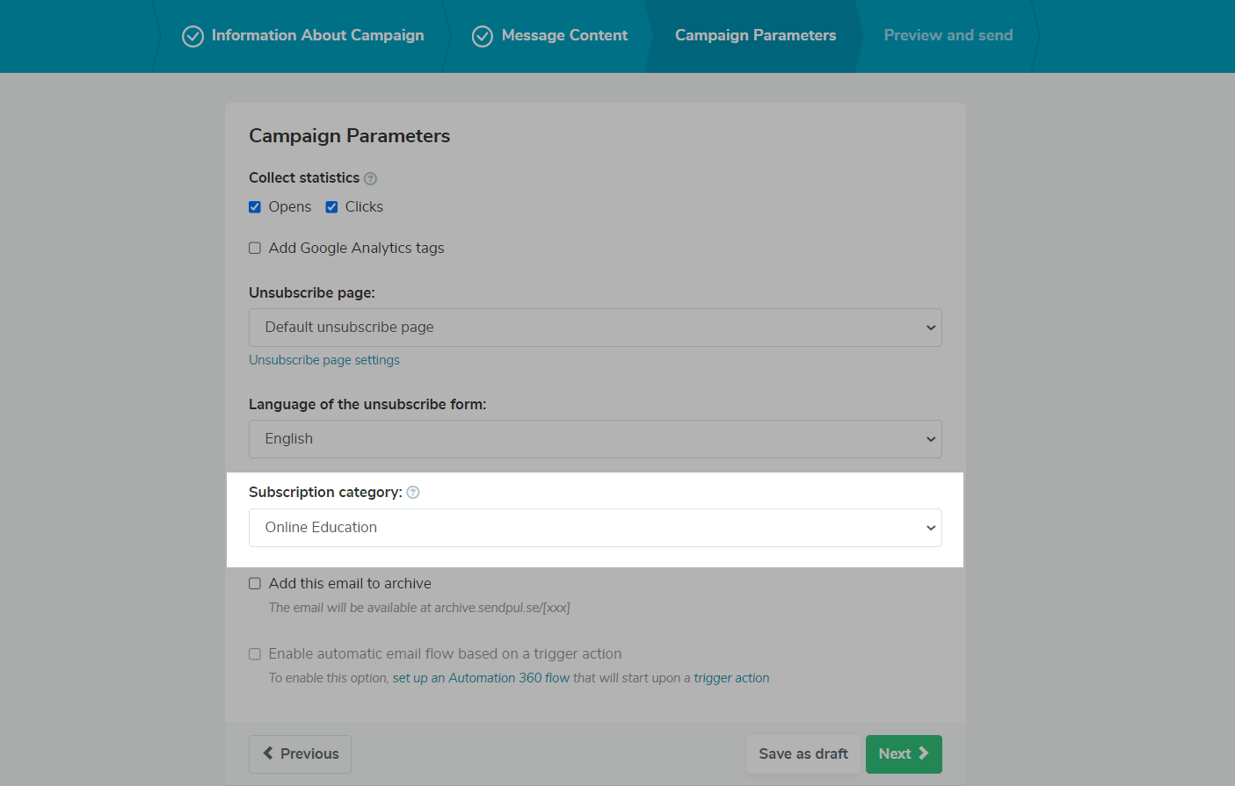This screenshot has width=1235, height=786.
Task: Click the Collect statistics help icon
Action: click(x=370, y=178)
